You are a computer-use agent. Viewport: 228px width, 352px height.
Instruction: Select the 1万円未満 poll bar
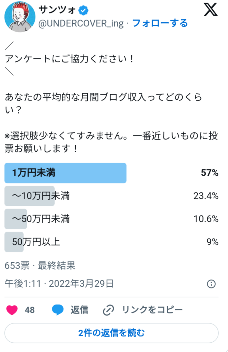pos(111,173)
